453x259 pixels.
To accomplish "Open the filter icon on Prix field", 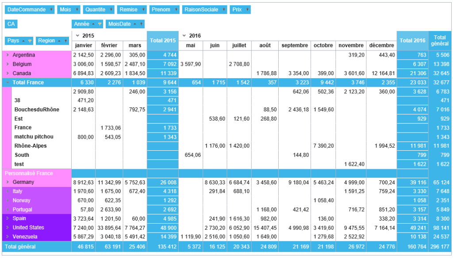I will coord(247,10).
